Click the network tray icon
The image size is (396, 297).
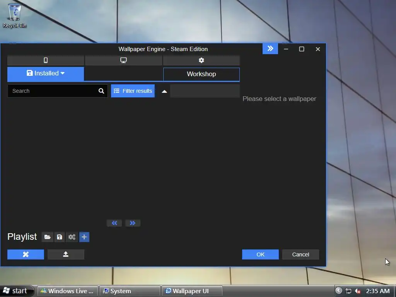[x=348, y=291]
